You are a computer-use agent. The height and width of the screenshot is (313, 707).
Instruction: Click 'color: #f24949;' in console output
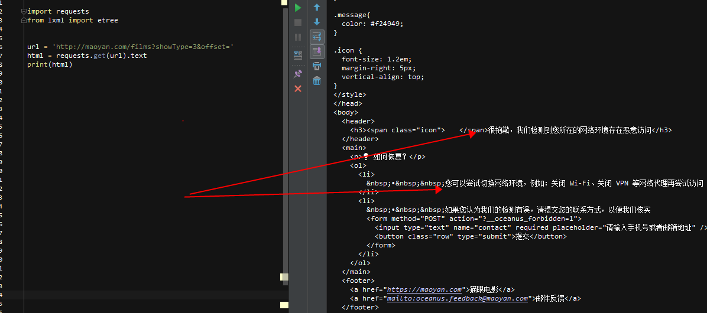pyautogui.click(x=372, y=24)
